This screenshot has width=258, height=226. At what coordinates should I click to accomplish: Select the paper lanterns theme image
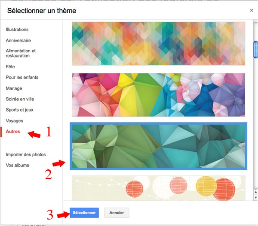[x=158, y=188]
